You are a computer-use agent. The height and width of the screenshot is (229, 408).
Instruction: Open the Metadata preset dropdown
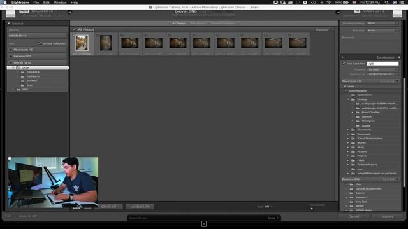click(382, 31)
